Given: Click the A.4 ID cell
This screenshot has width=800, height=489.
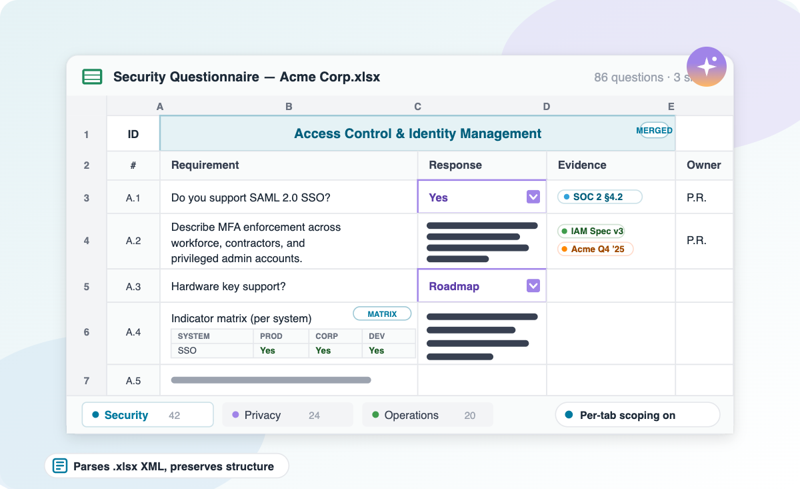Looking at the screenshot, I should pos(133,333).
